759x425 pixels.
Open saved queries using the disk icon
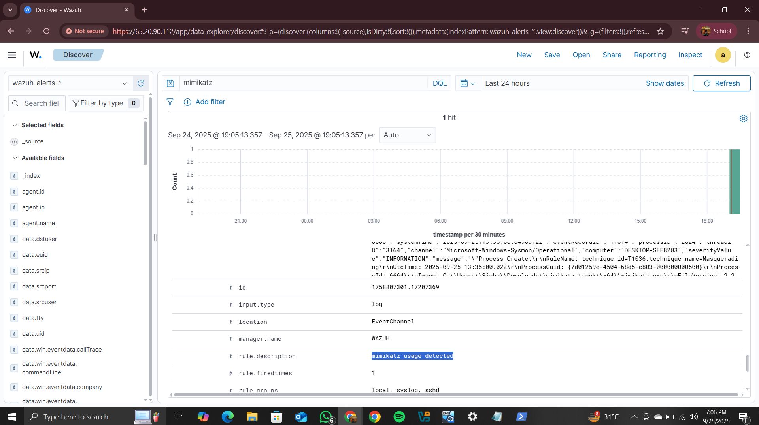pyautogui.click(x=170, y=83)
